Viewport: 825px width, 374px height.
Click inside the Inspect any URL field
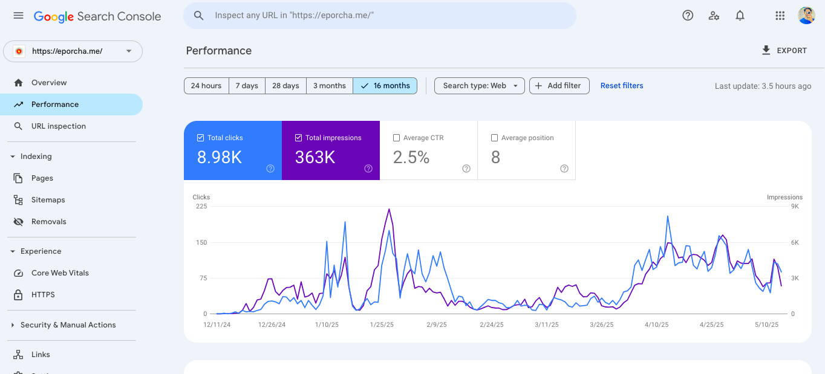(380, 16)
